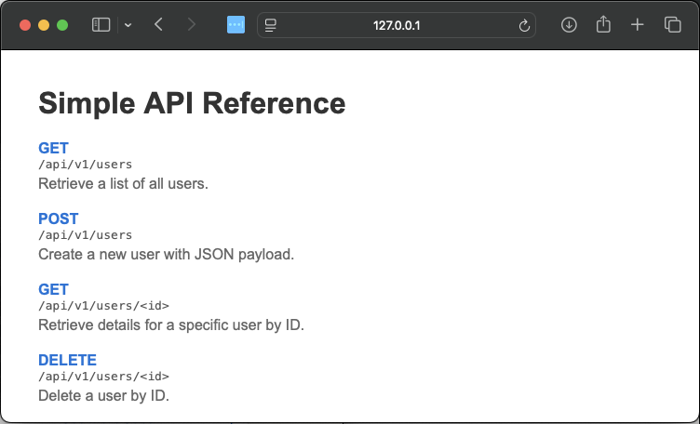This screenshot has width=700, height=424.
Task: Reload the current page
Action: [x=524, y=26]
